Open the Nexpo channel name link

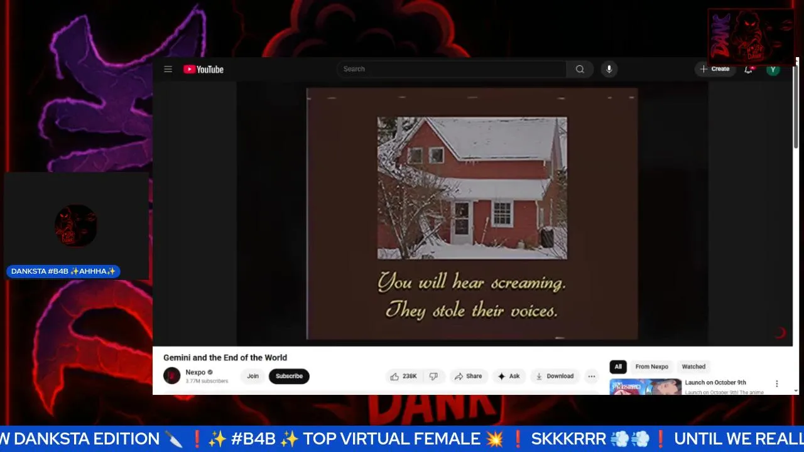pos(195,372)
